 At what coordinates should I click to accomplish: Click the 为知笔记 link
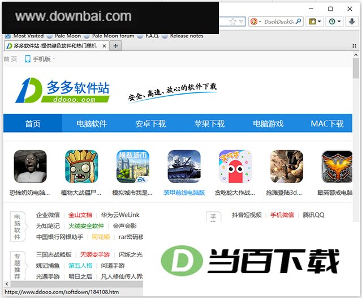48,226
